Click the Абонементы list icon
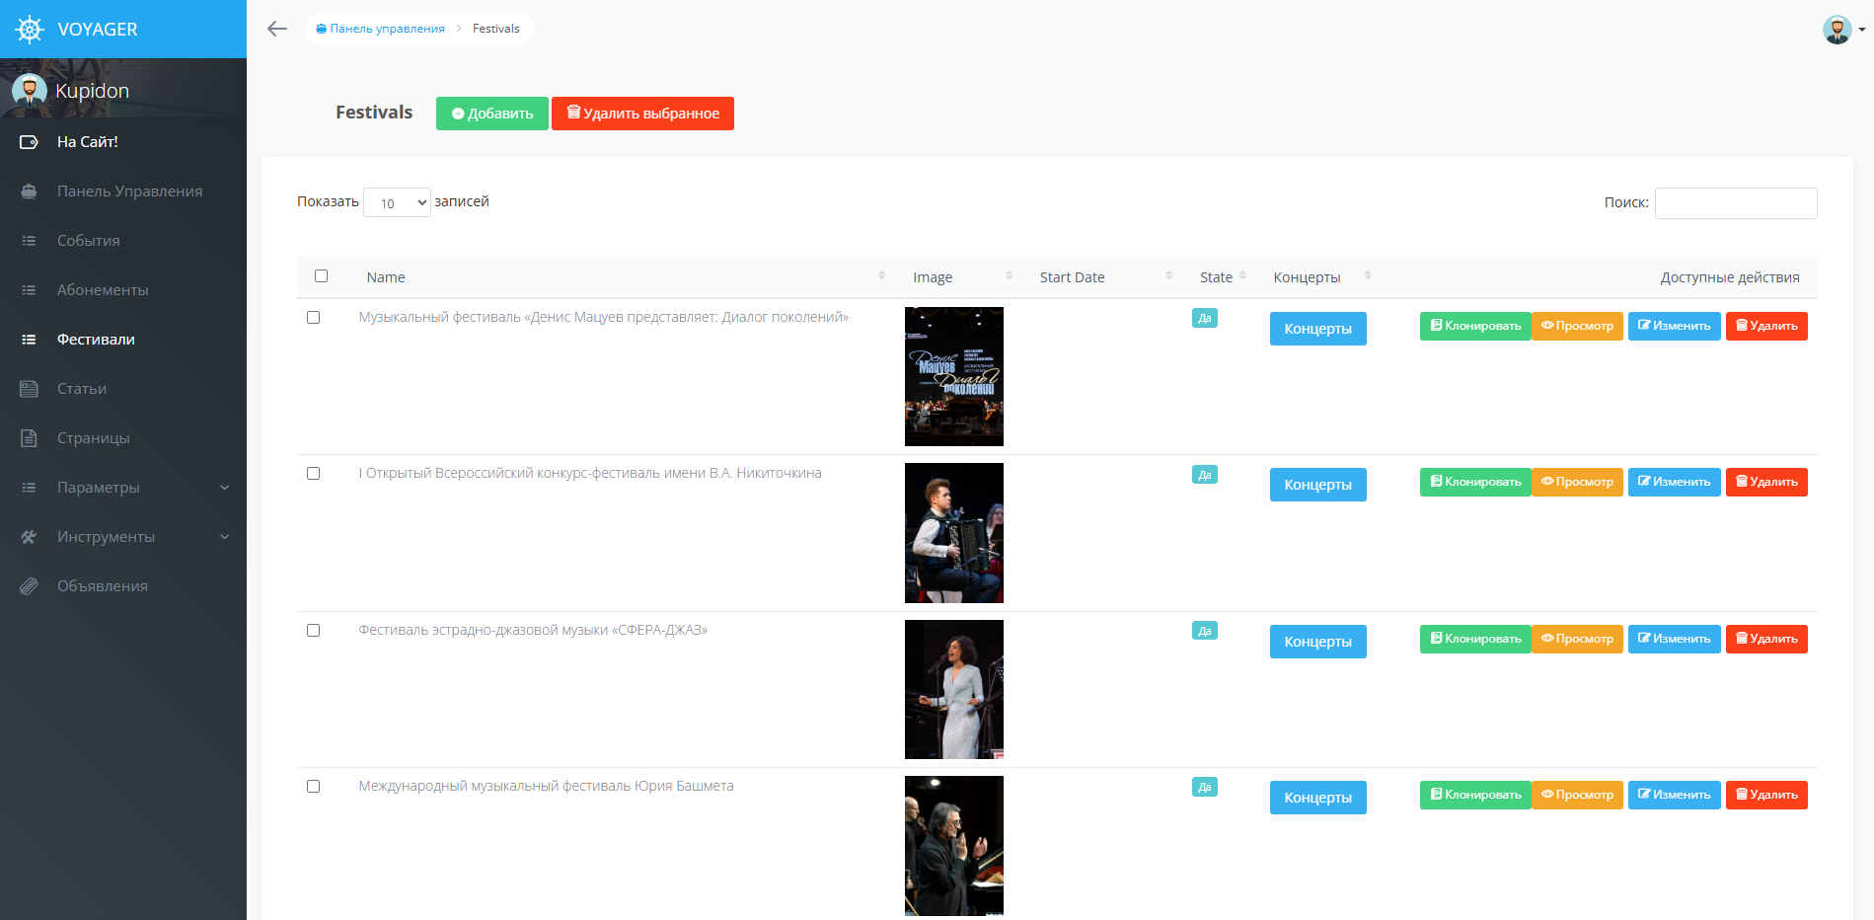The width and height of the screenshot is (1874, 920). click(x=29, y=290)
